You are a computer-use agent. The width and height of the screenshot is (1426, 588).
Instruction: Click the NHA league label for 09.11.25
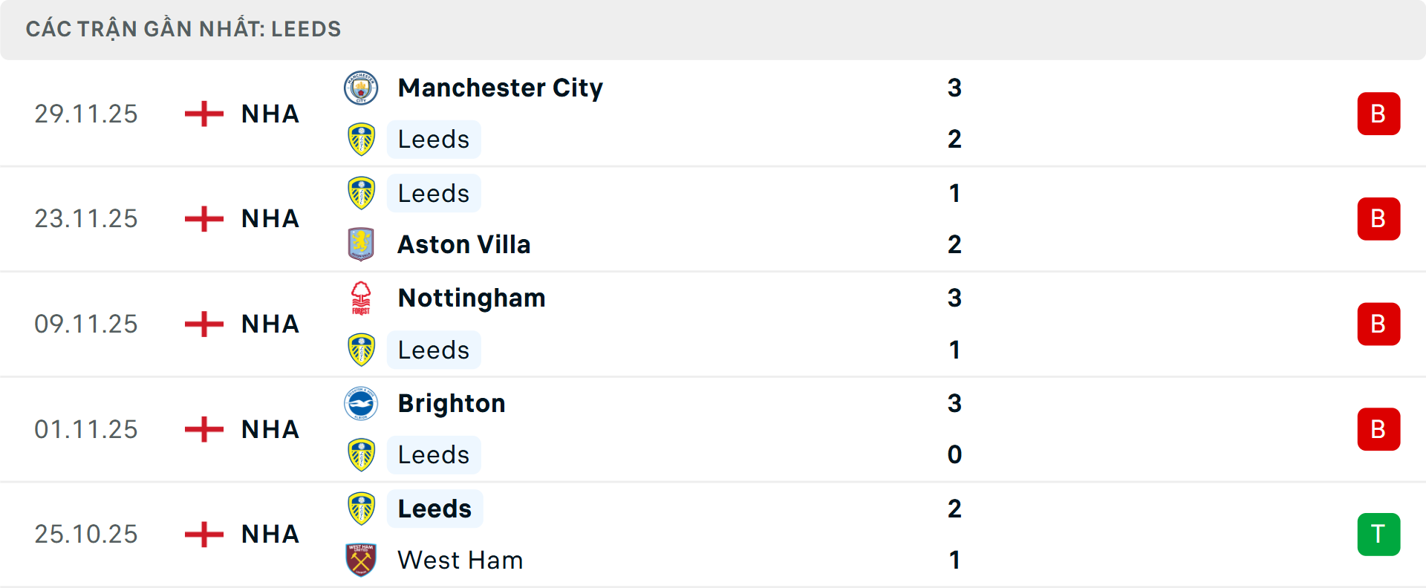(270, 324)
